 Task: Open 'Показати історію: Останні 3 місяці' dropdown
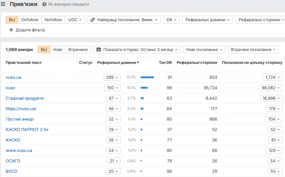click(x=137, y=50)
